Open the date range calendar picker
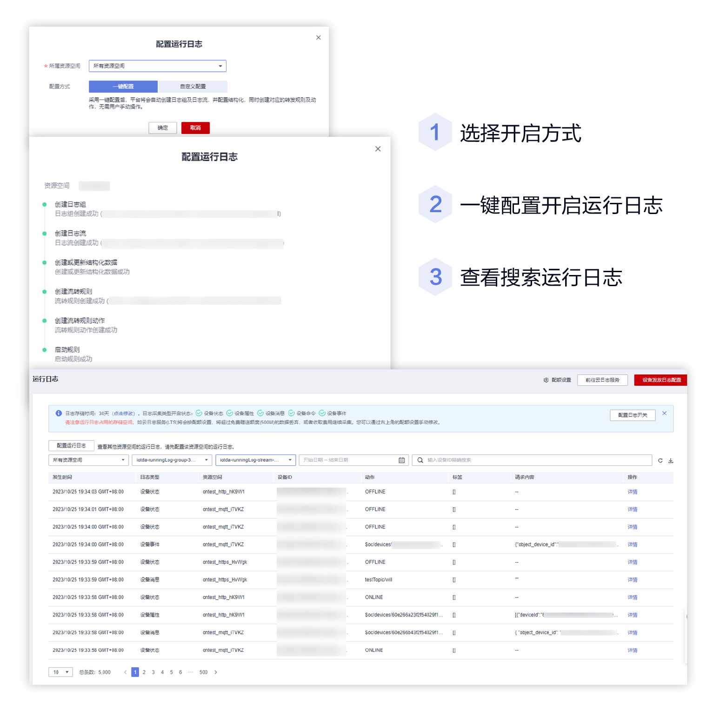Viewport: 720px width, 717px height. (401, 460)
